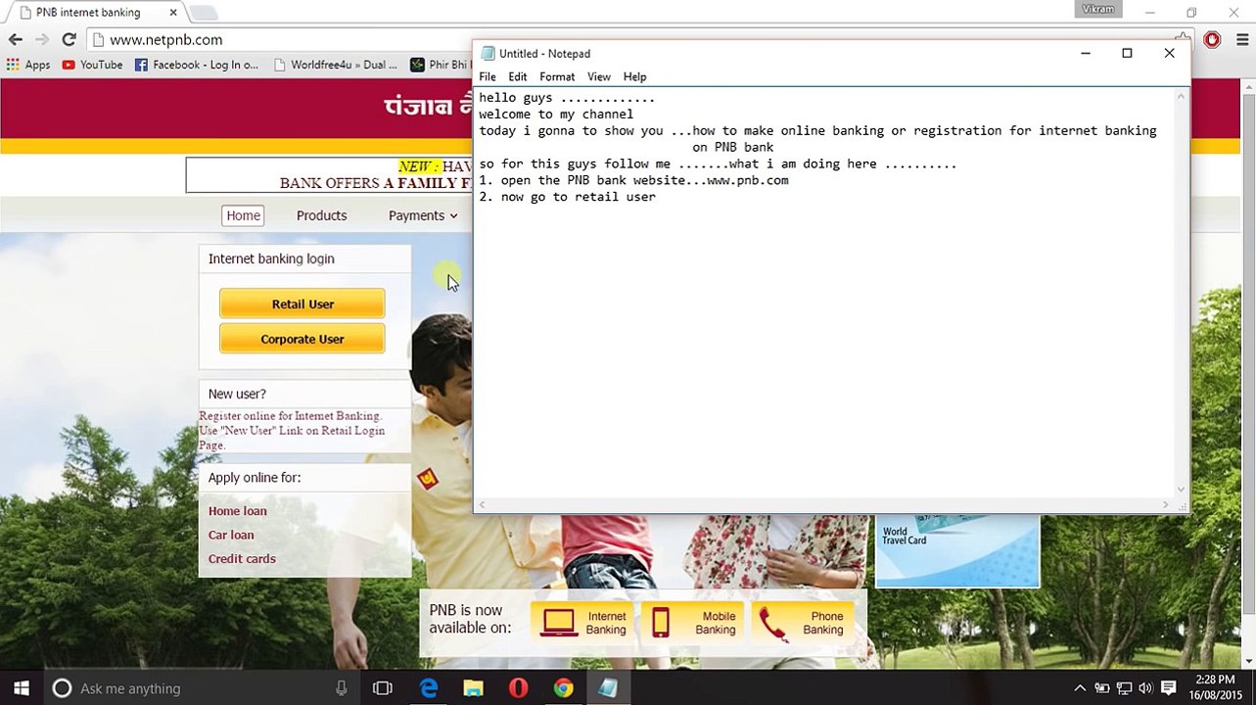Click the Home tab on the PNB site
Screen dimensions: 1256x705
tap(243, 215)
